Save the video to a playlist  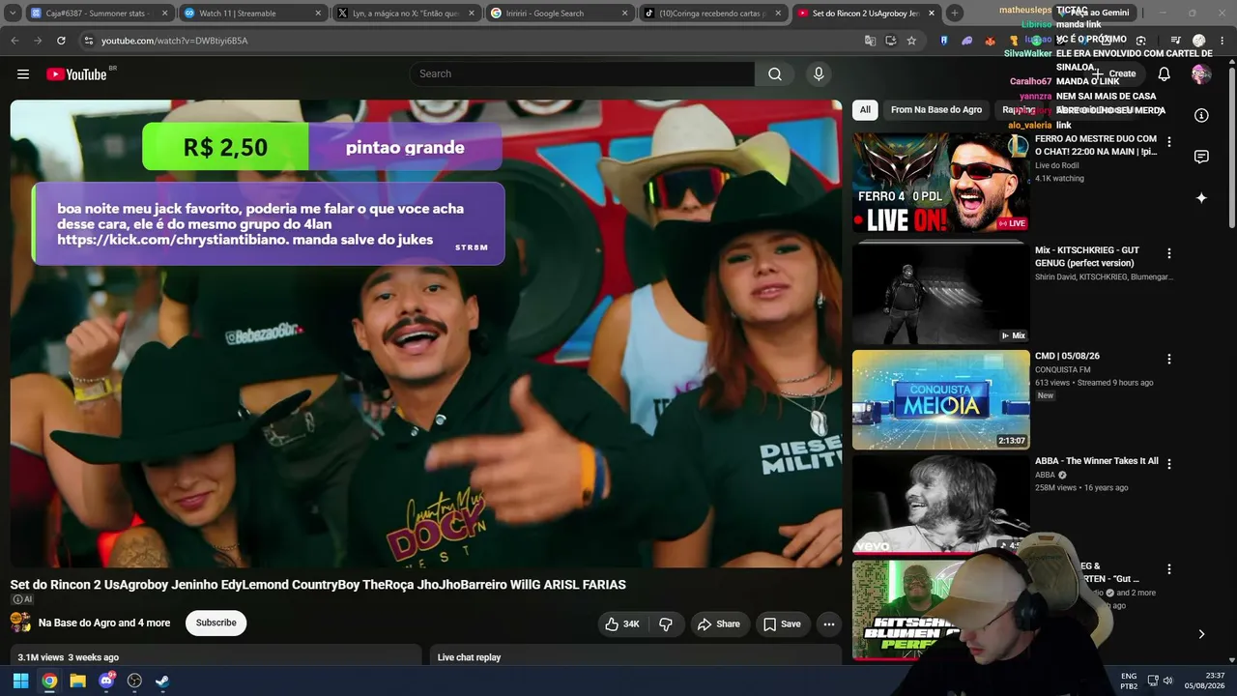click(x=782, y=624)
